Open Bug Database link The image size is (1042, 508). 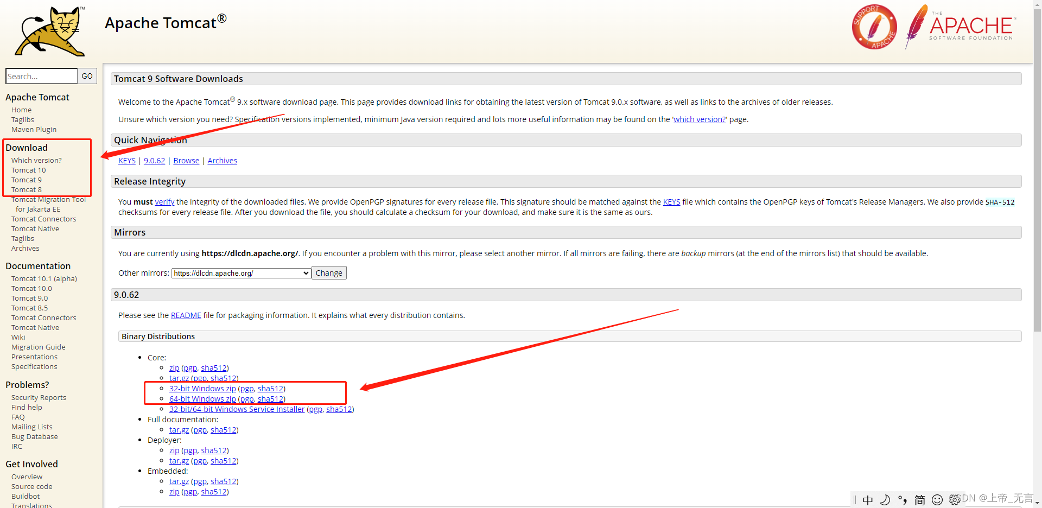pyautogui.click(x=34, y=436)
